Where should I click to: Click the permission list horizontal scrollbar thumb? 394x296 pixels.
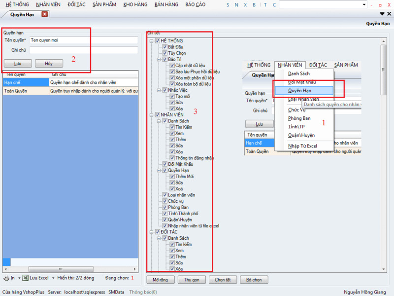(61, 269)
